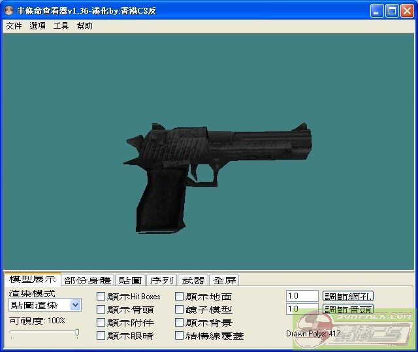Toggle the 顯示骨頭 checkbox

[101, 310]
